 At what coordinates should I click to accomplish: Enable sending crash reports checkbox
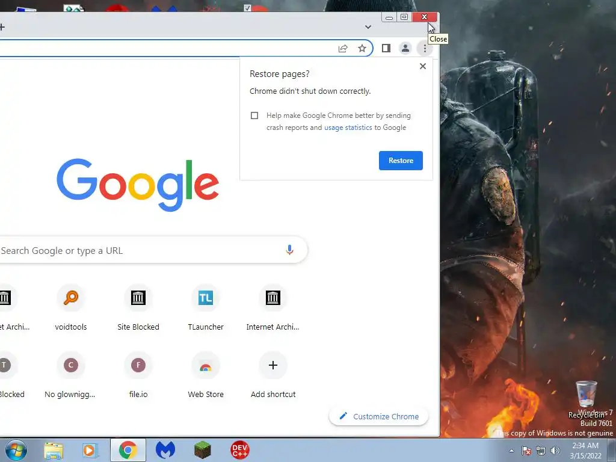254,115
